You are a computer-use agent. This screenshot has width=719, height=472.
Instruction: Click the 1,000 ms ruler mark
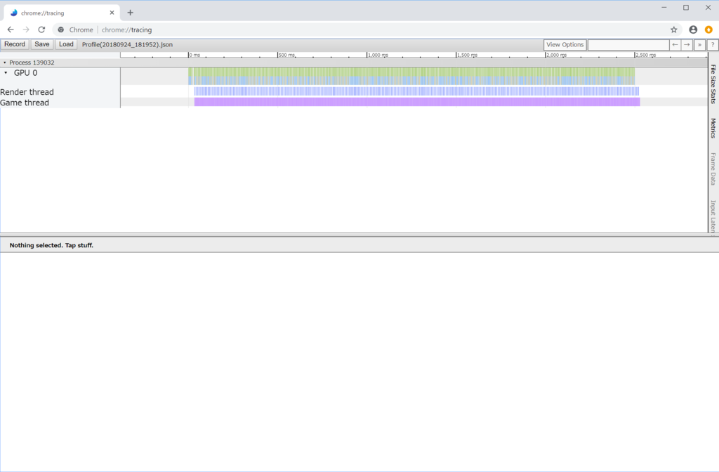[x=378, y=55]
